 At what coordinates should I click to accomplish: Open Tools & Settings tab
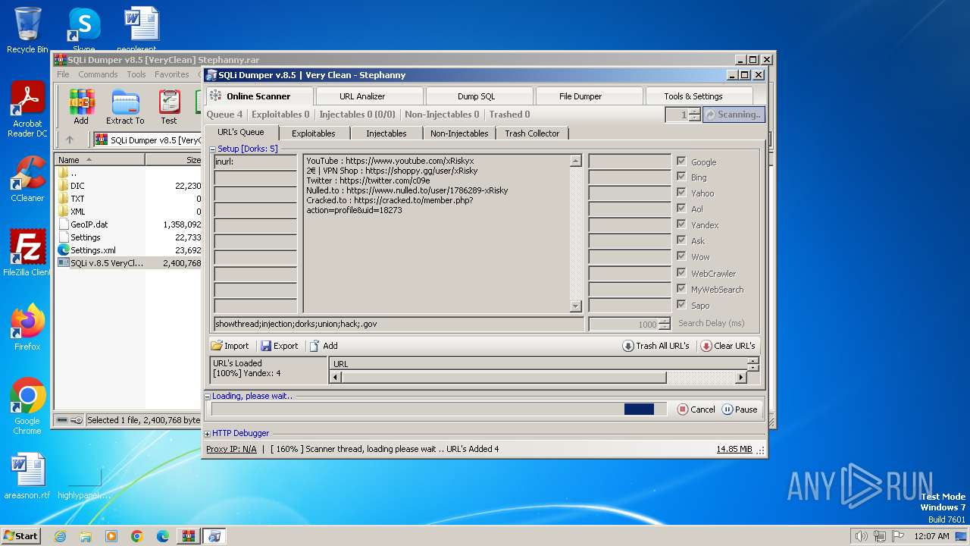pos(698,96)
